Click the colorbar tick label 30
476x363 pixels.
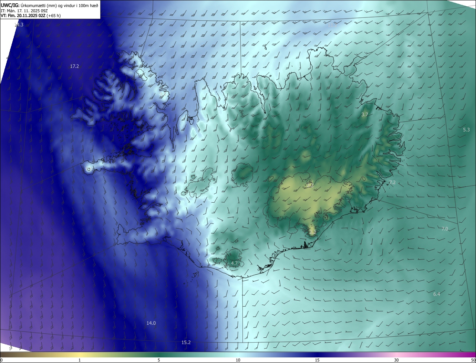tap(396, 360)
